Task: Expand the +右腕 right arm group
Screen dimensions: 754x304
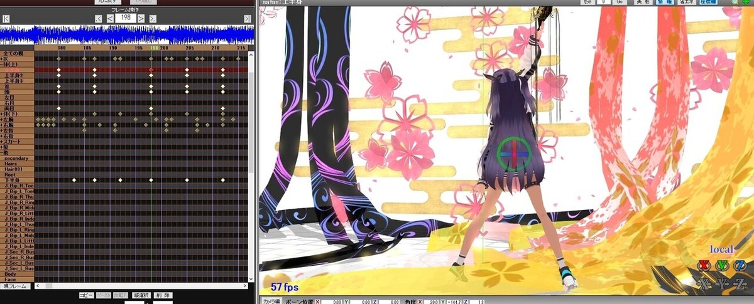Action: tap(17, 125)
